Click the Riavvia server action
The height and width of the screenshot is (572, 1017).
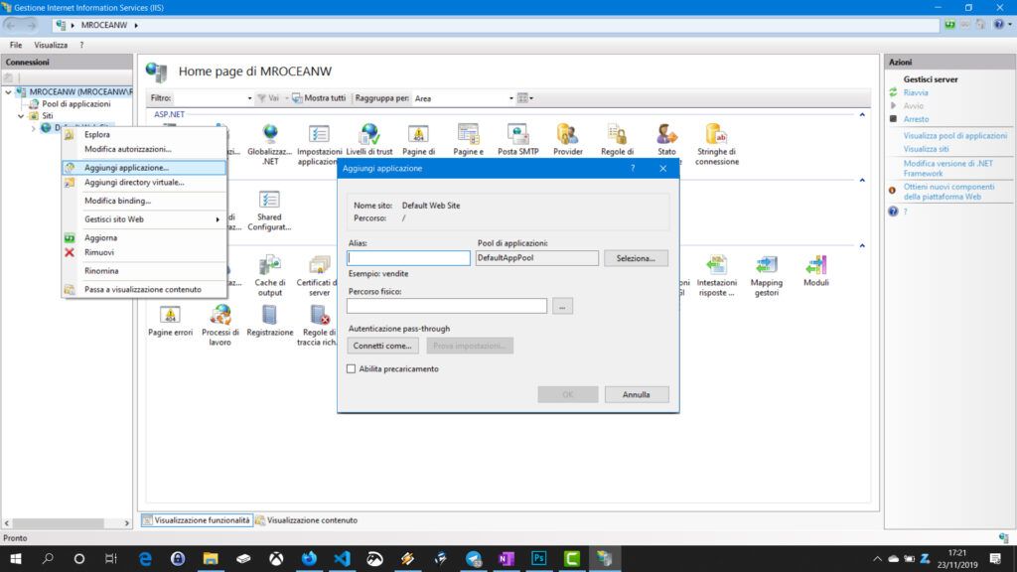tap(915, 92)
